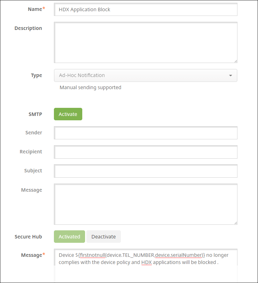The height and width of the screenshot is (283, 258).
Task: Click the SMTP Message resize handle
Action: 236,223
